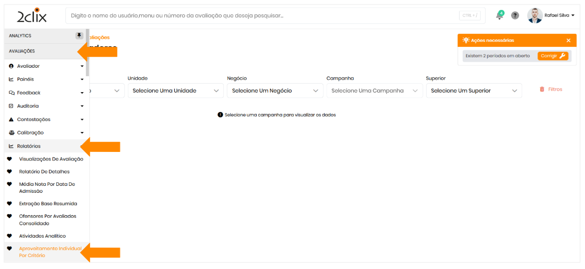585x269 pixels.
Task: Open the Relatórios menu item
Action: [29, 146]
